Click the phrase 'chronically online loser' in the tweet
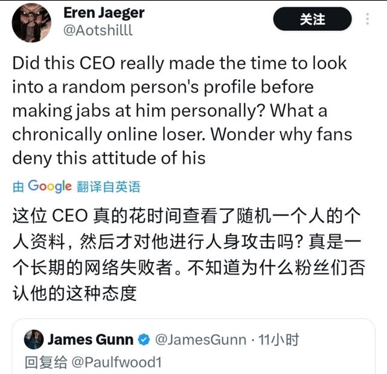 click(109, 134)
